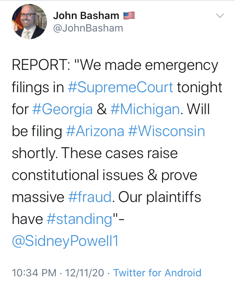This screenshot has width=235, height=284.
Task: Open John Basham's profile picture
Action: pos(29,22)
